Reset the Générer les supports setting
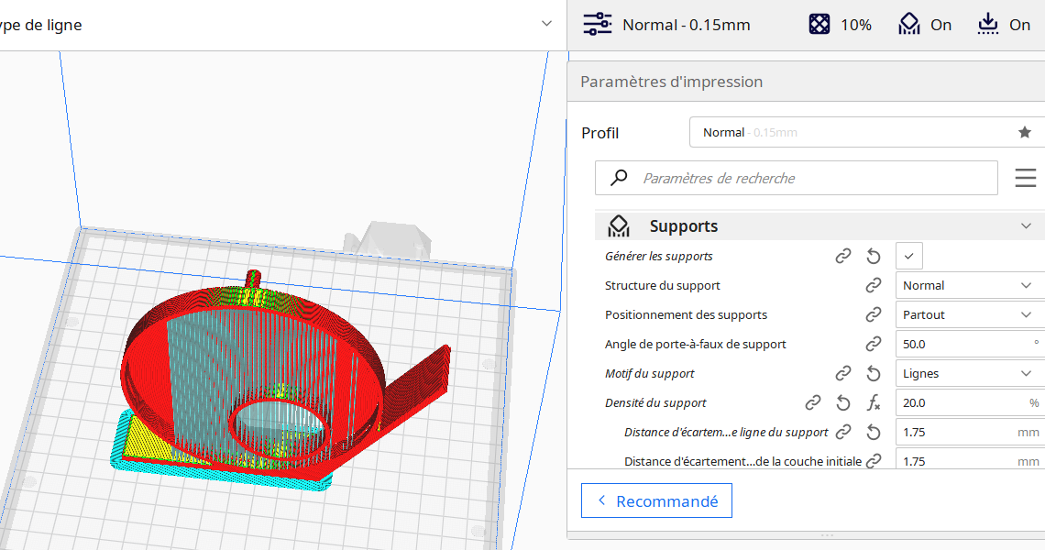1045x550 pixels. [x=874, y=256]
